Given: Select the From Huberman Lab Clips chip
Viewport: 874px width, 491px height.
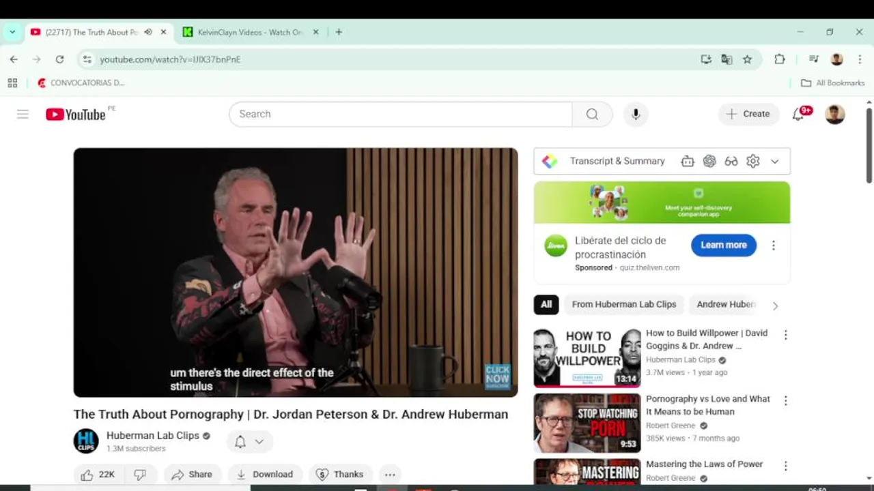Looking at the screenshot, I should coord(624,304).
